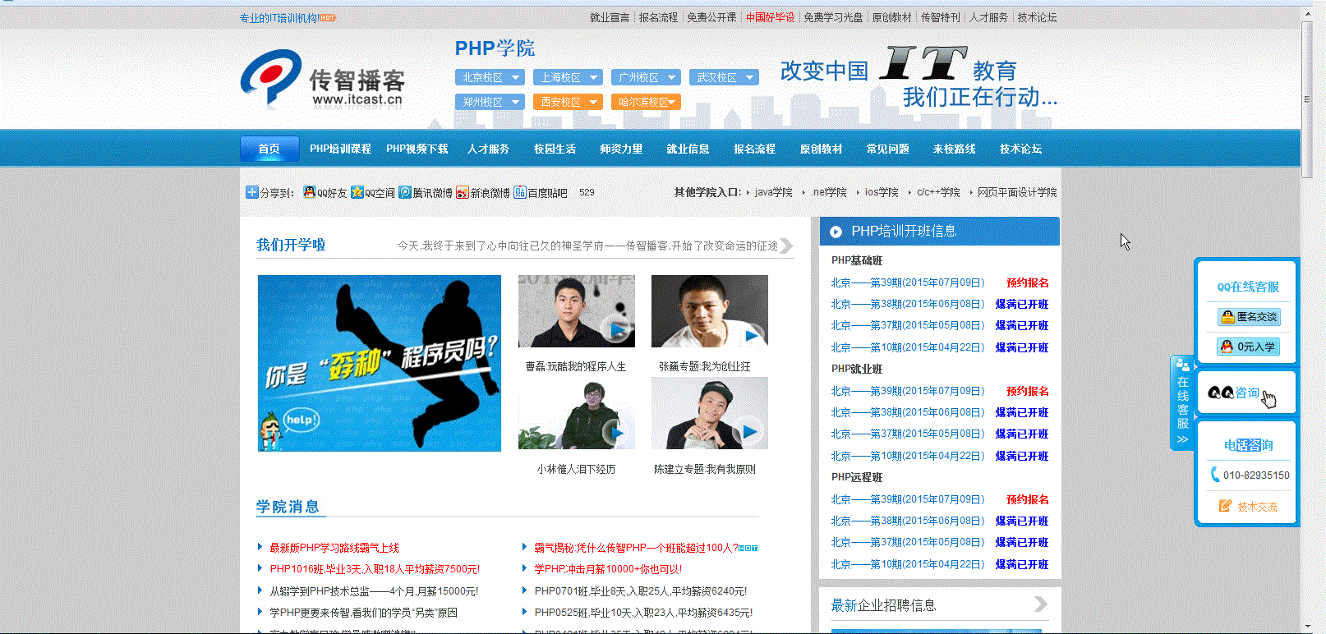This screenshot has height=634, width=1326.
Task: Play the 曹磊 video thumbnail
Action: [x=577, y=311]
